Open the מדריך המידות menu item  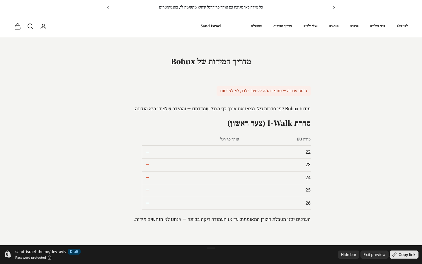pos(283,26)
